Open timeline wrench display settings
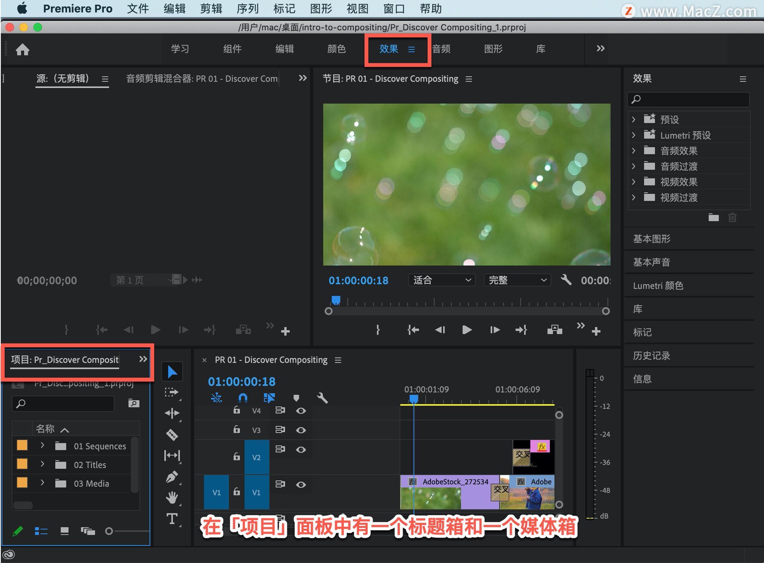 click(x=322, y=398)
